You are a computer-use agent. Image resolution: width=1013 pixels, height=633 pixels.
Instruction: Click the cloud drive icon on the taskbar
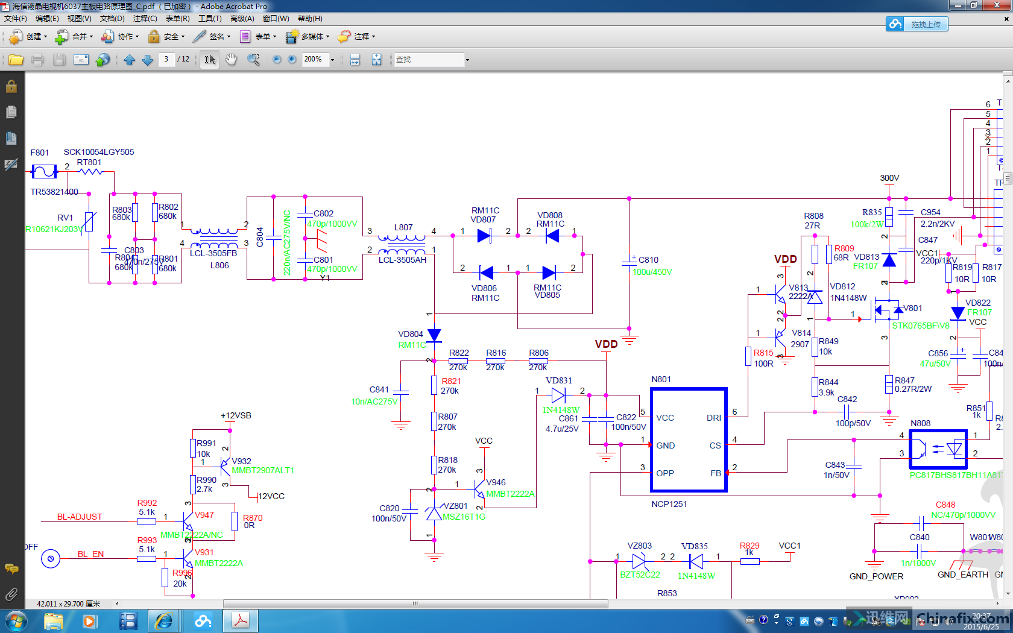pyautogui.click(x=203, y=621)
